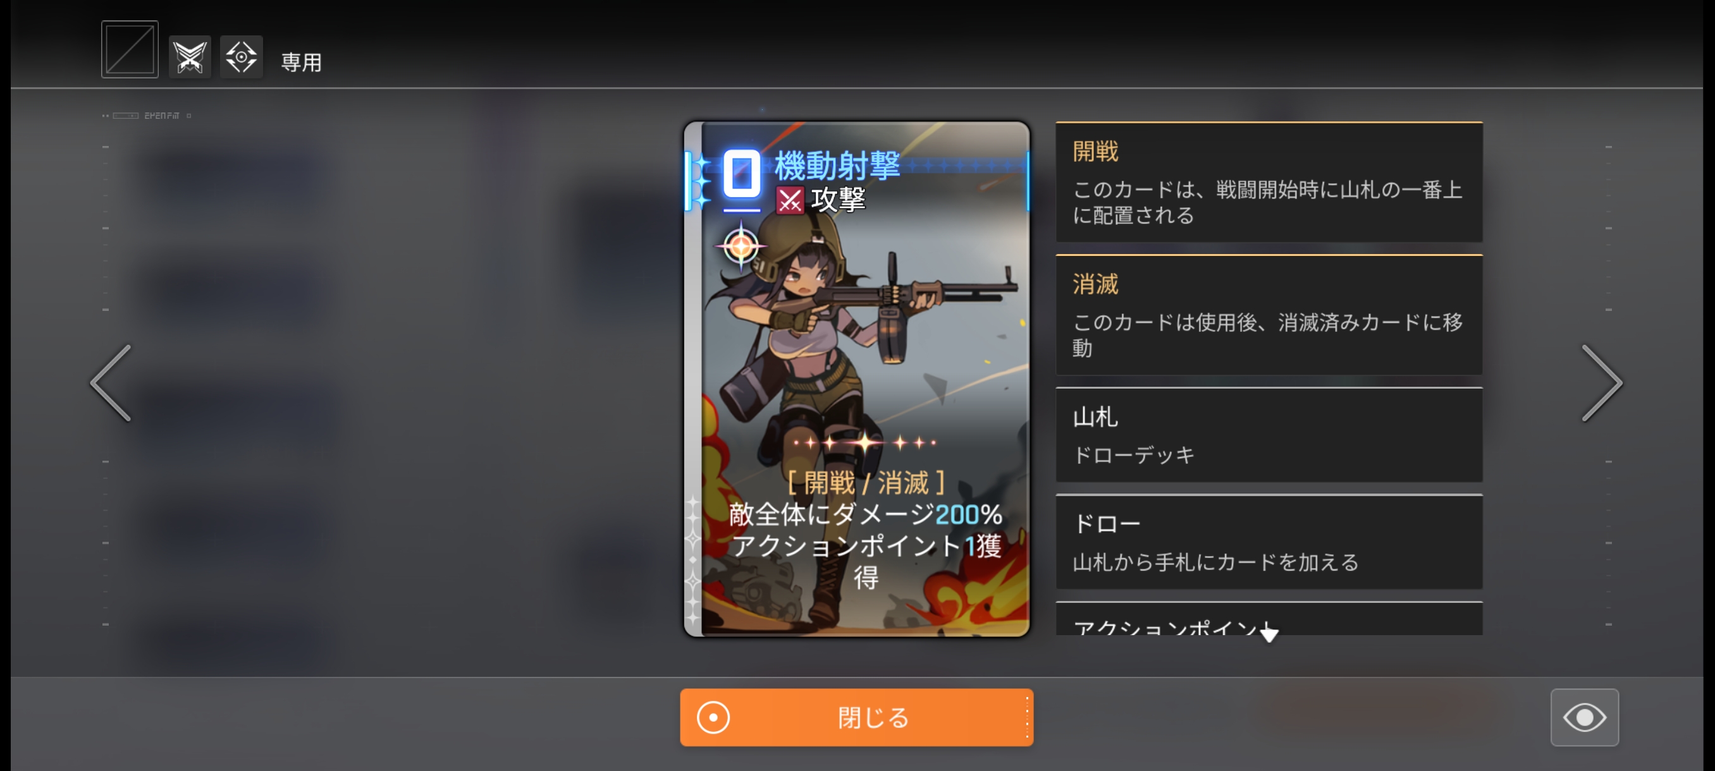1715x771 pixels.
Task: Click the circle icon on close button
Action: tap(713, 718)
